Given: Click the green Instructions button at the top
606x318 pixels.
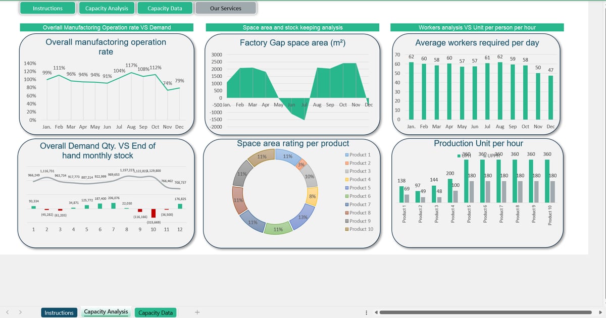Looking at the screenshot, I should pyautogui.click(x=47, y=8).
